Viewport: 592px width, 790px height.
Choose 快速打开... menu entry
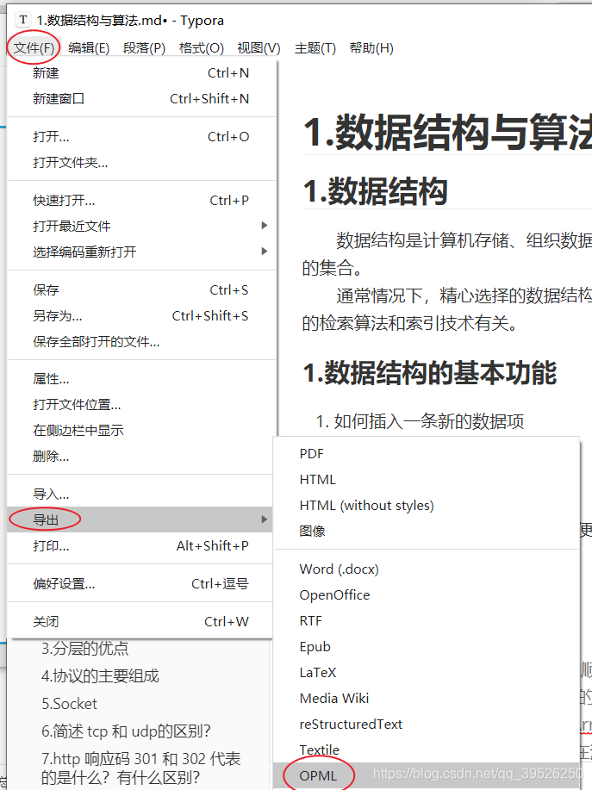coord(141,201)
